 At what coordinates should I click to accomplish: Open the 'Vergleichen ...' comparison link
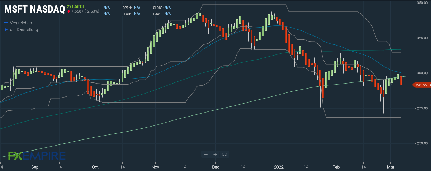coord(23,22)
